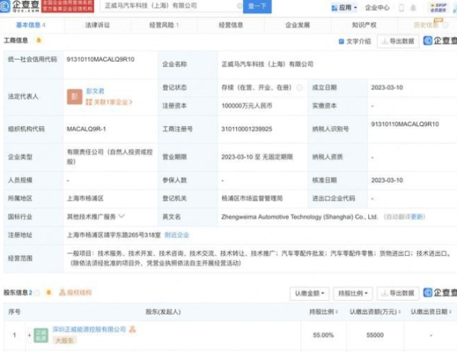Open legal representative 彭文君 link
Image resolution: width=457 pixels, height=352 pixels.
click(95, 91)
